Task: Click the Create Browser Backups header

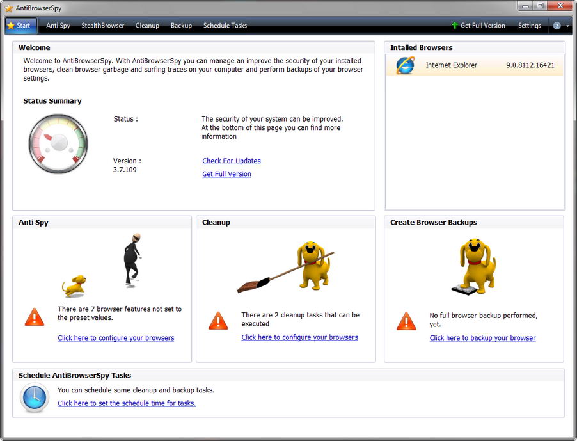Action: [x=474, y=222]
